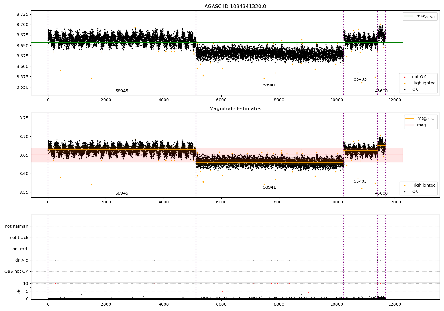This screenshot has height=311, width=444.
Task: Click the 'dr > 5' axis label
Action: (22, 260)
